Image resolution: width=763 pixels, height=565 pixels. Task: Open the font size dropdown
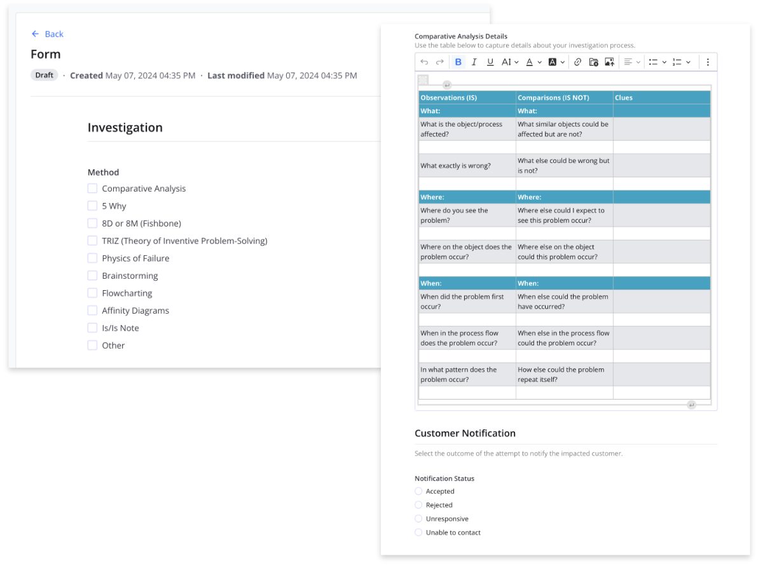[x=510, y=62]
